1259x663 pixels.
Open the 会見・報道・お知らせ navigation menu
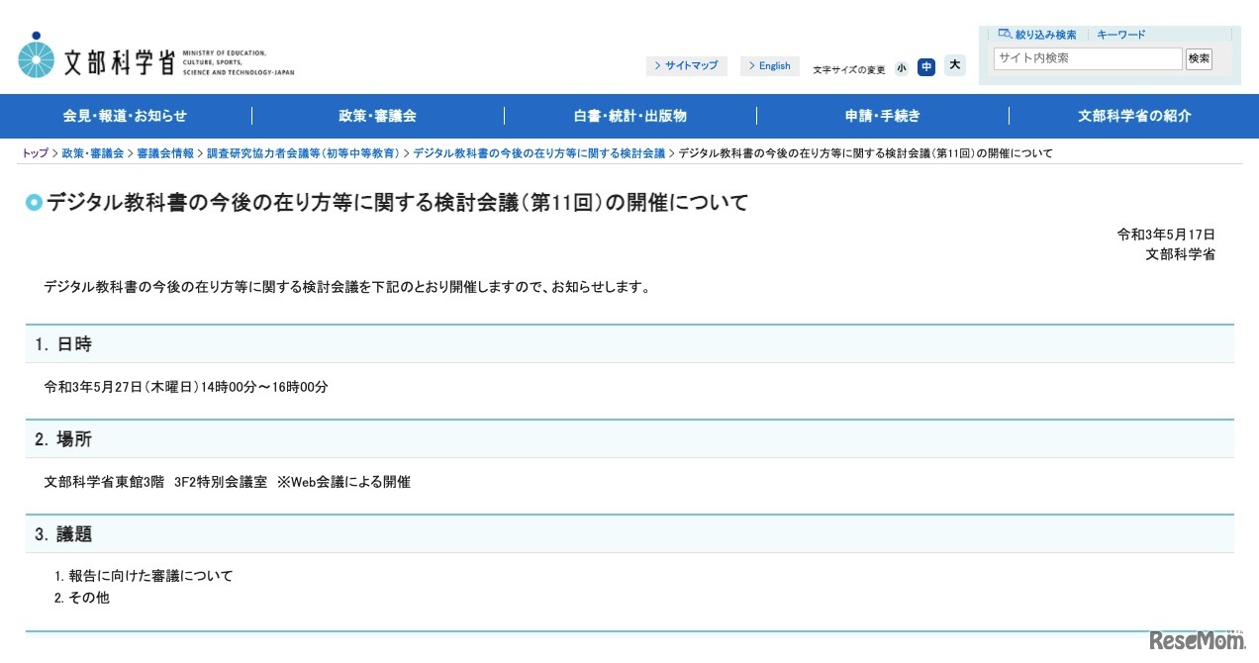pos(126,116)
